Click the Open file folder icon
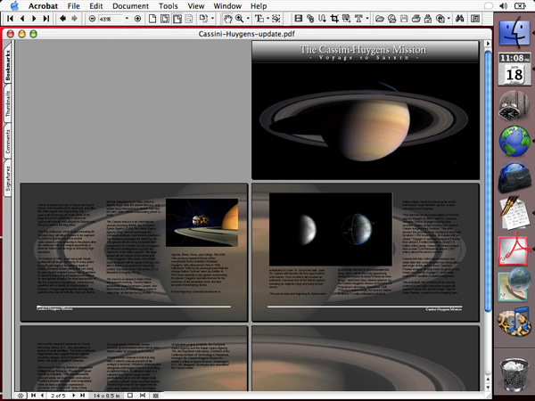Image resolution: width=535 pixels, height=401 pixels. [x=380, y=19]
